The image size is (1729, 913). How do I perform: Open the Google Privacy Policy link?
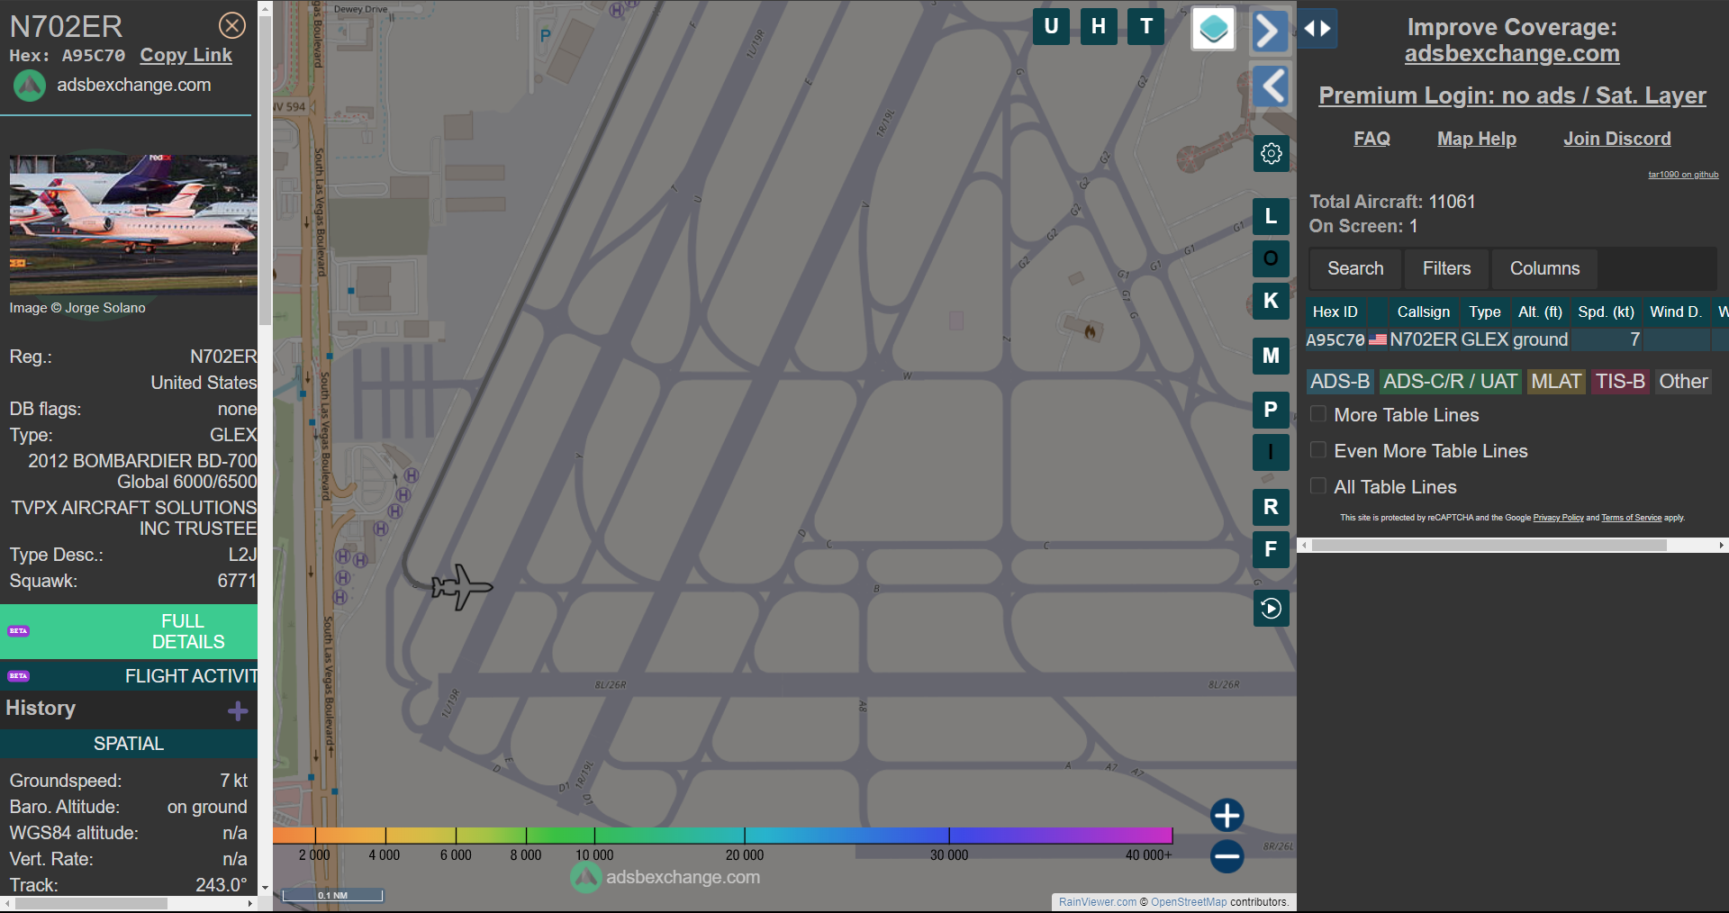(x=1558, y=518)
